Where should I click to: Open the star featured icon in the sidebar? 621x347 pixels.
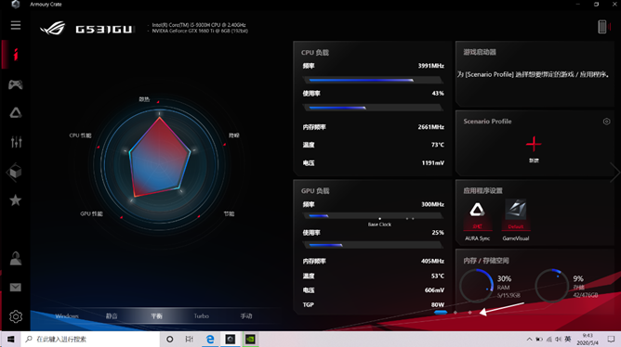16,200
